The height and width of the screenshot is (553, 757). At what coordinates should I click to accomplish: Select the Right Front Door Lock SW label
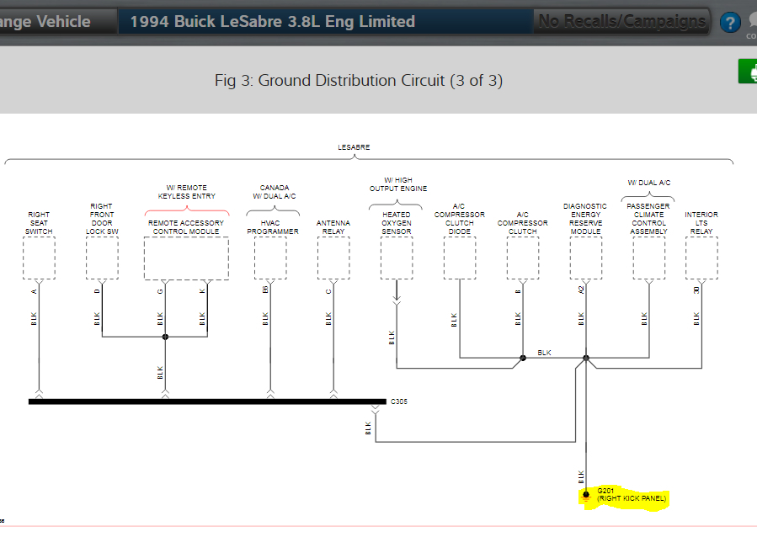[102, 219]
